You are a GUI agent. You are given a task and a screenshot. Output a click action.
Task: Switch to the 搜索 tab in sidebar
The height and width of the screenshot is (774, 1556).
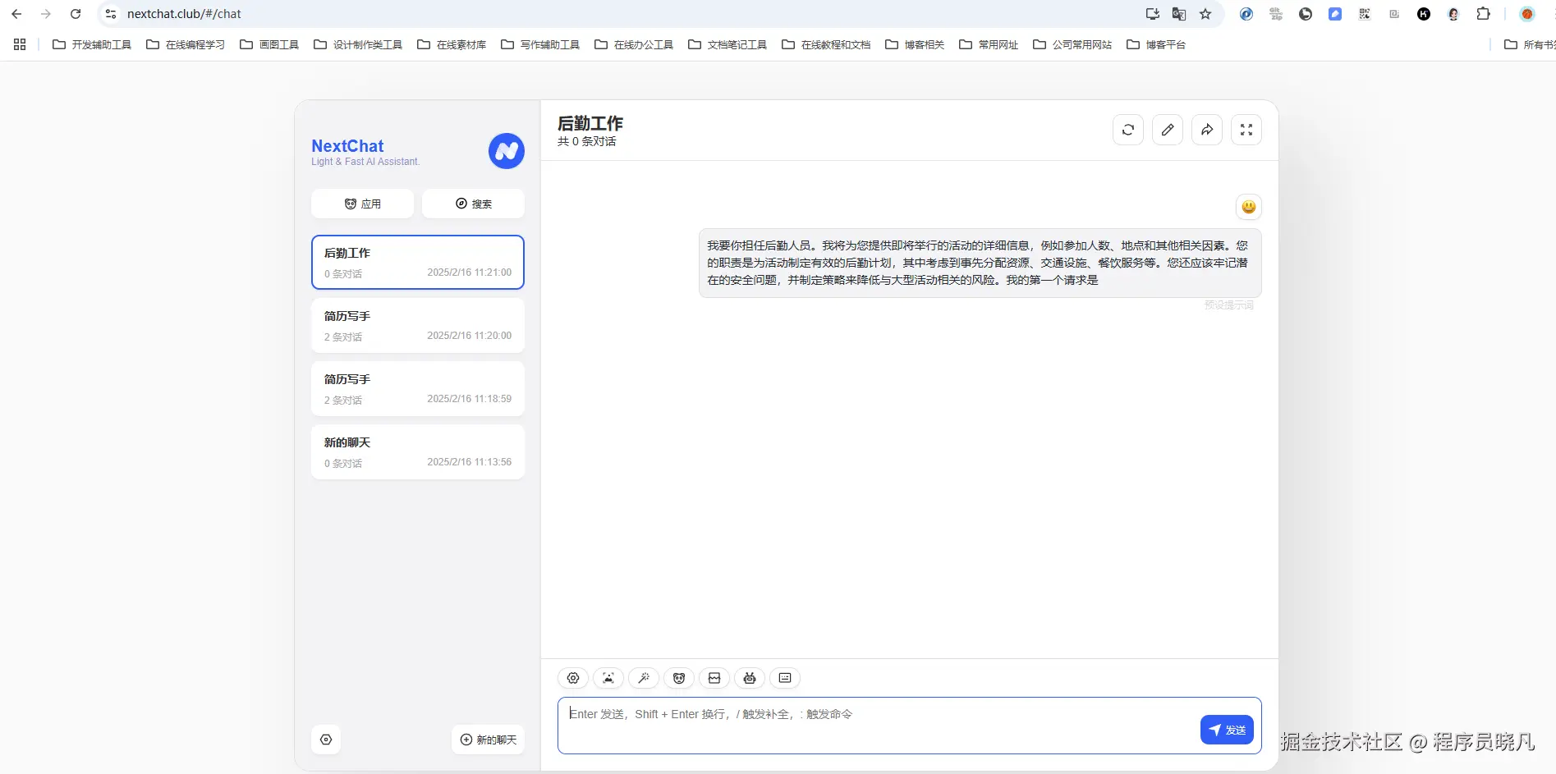tap(473, 203)
